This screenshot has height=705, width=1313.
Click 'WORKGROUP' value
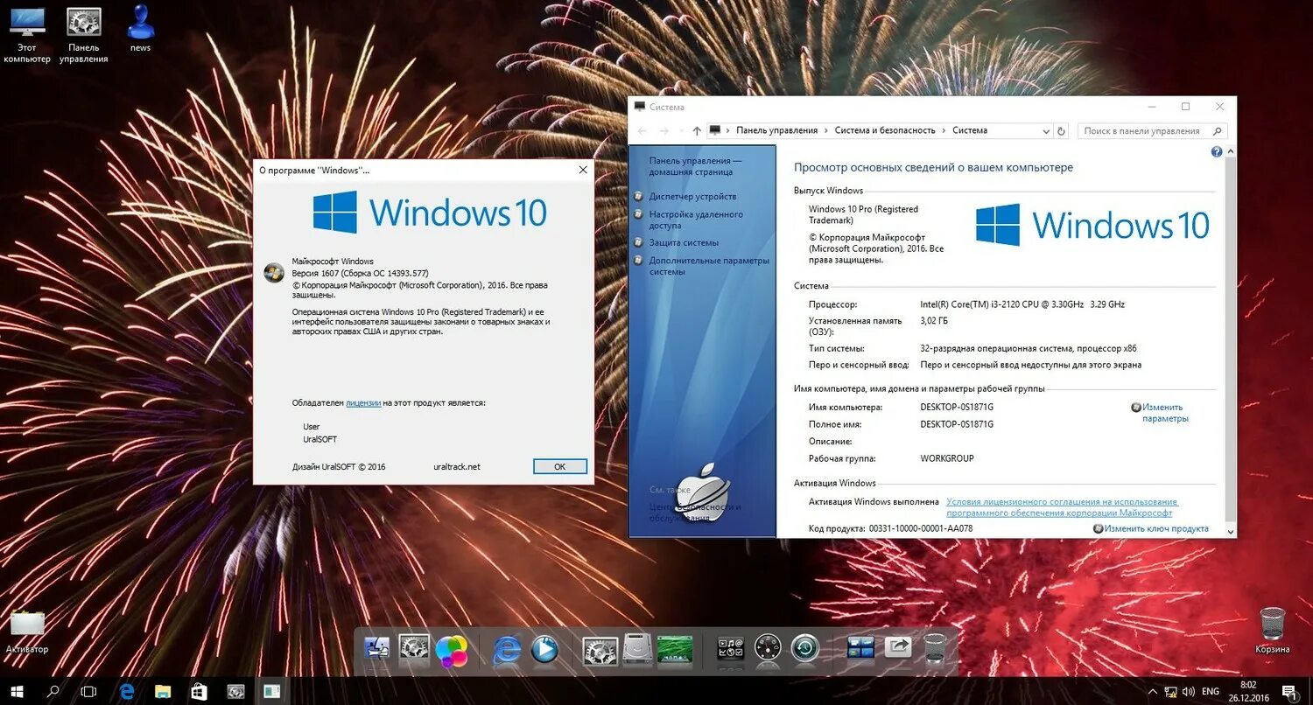coord(947,458)
